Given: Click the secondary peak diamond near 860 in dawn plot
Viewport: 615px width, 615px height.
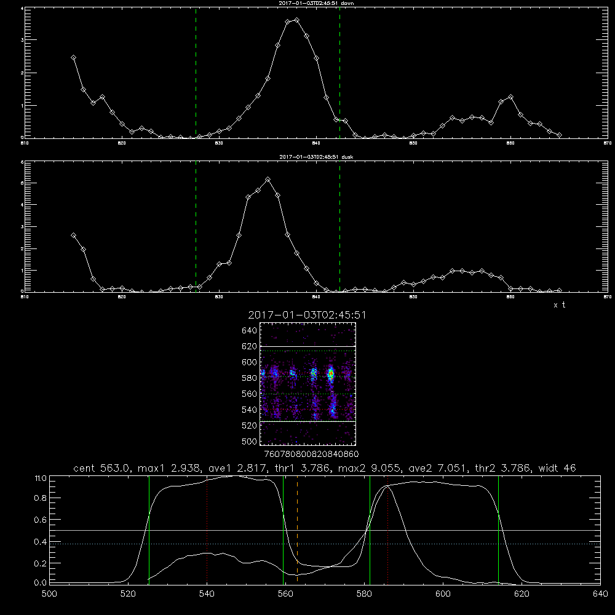Looking at the screenshot, I should click(510, 97).
